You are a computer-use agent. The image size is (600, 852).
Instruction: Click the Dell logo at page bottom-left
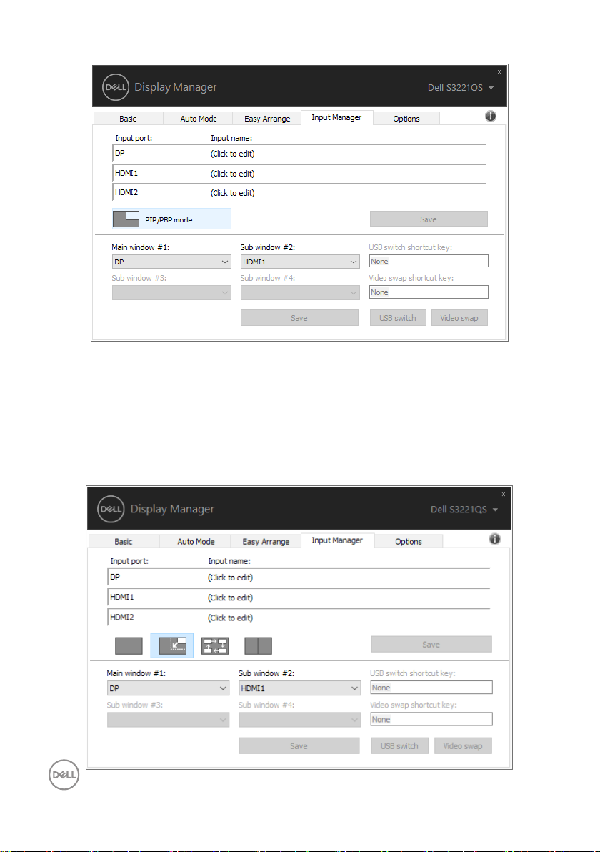pos(64,775)
